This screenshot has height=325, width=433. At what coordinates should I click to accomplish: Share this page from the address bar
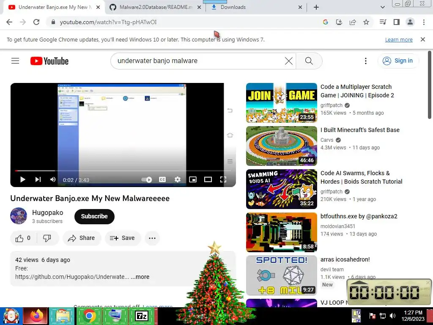tap(353, 22)
